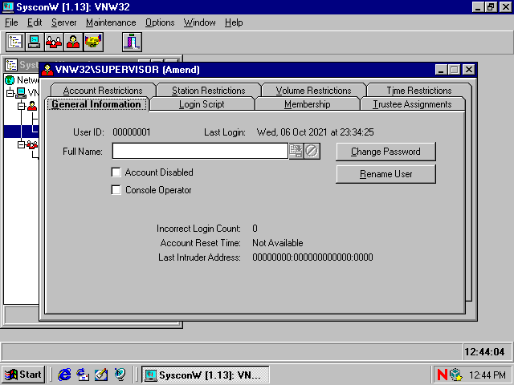Click the server computer icon in tree
The height and width of the screenshot is (385, 514).
coord(22,93)
